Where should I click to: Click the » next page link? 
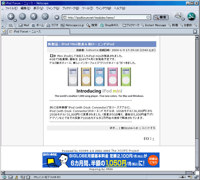point(153,139)
